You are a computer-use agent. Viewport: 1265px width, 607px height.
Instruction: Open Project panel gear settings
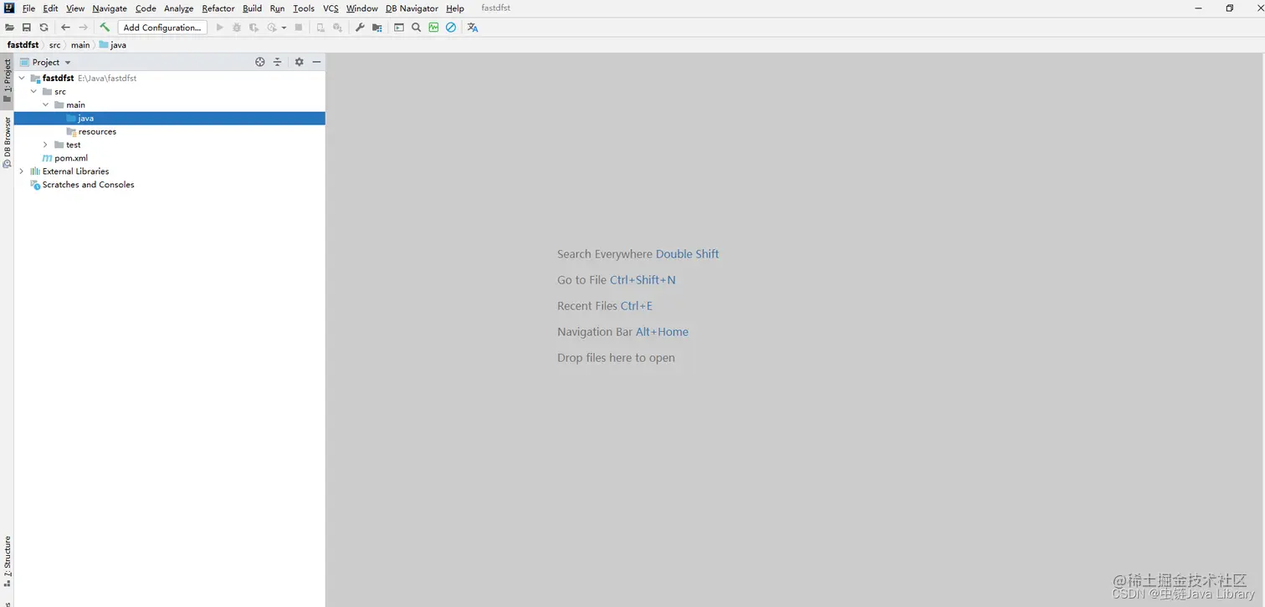[300, 62]
